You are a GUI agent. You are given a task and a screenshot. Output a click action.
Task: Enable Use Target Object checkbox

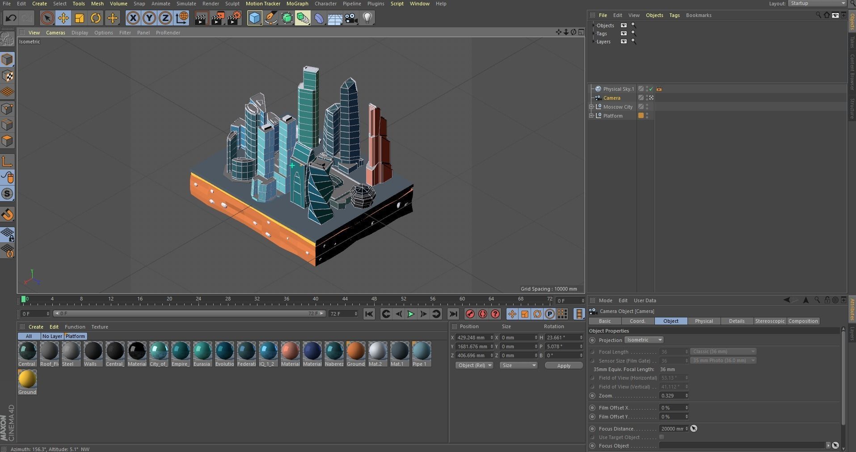(x=662, y=437)
